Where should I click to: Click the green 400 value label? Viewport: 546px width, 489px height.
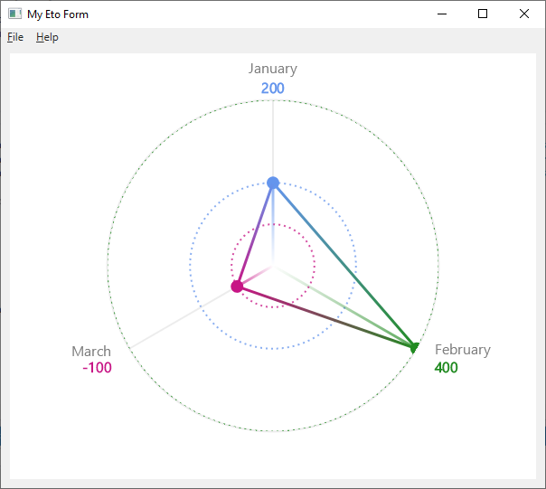[446, 368]
